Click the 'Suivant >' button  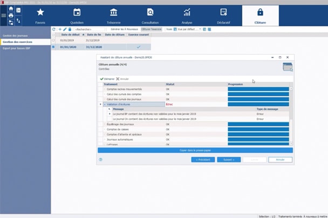pos(228,159)
